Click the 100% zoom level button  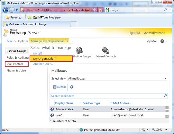pos(157,130)
